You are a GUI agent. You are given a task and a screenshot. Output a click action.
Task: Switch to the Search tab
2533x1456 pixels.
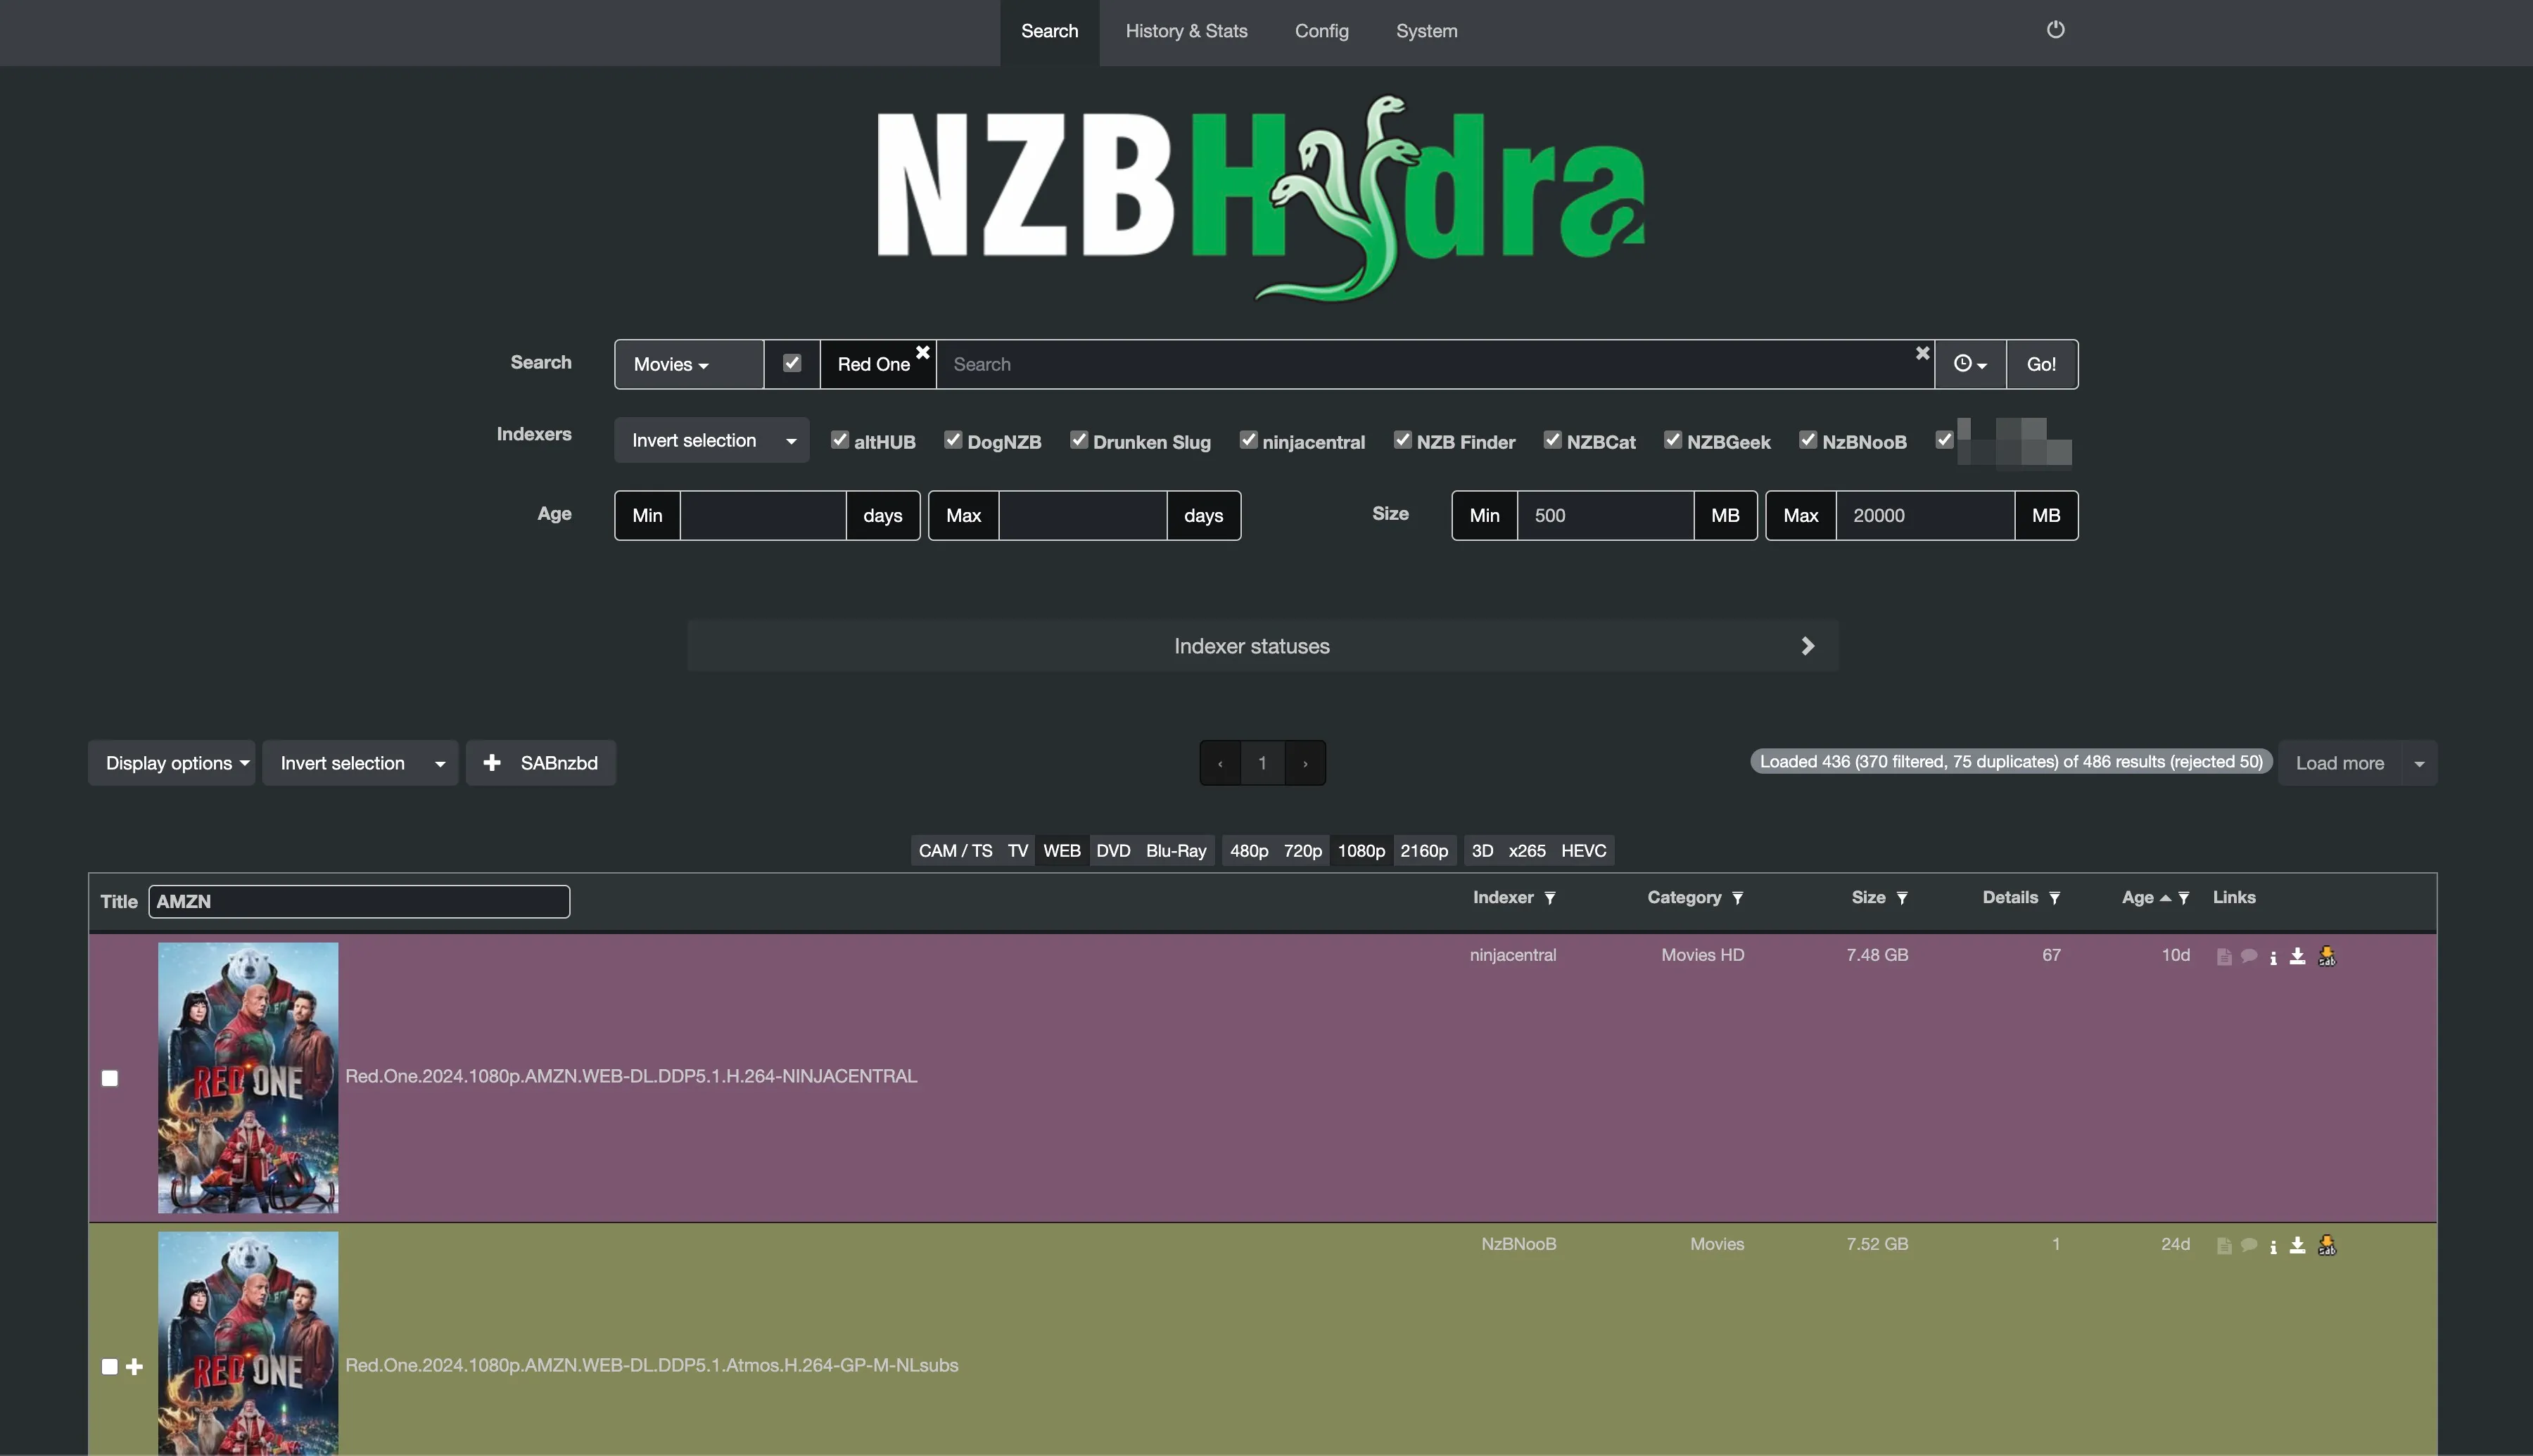coord(1049,32)
